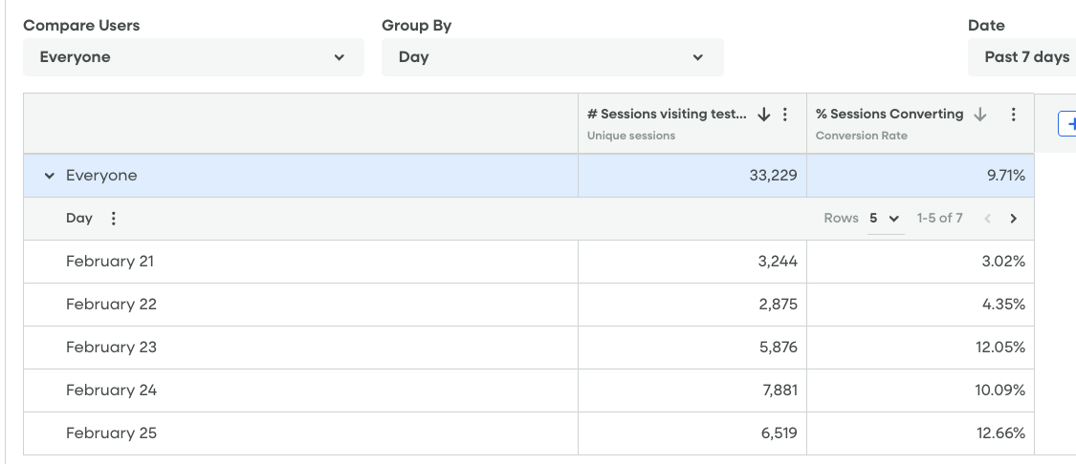Open the Day row options menu

pyautogui.click(x=114, y=219)
